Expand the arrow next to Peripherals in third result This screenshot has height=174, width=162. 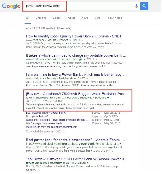coord(75,79)
